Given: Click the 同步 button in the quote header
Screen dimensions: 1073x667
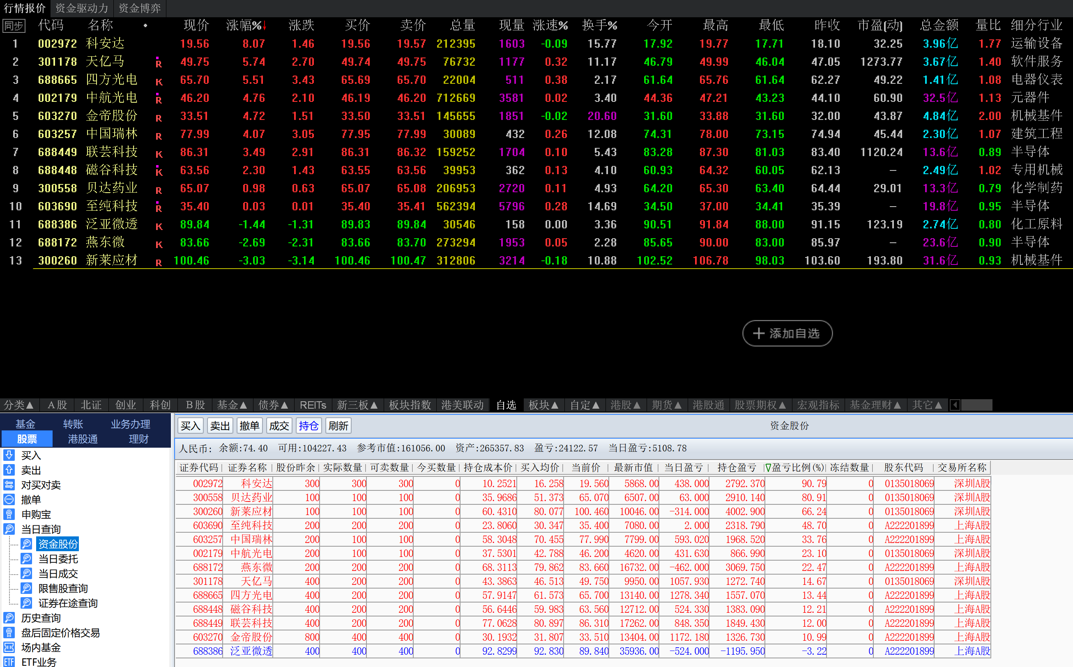Looking at the screenshot, I should click(14, 25).
